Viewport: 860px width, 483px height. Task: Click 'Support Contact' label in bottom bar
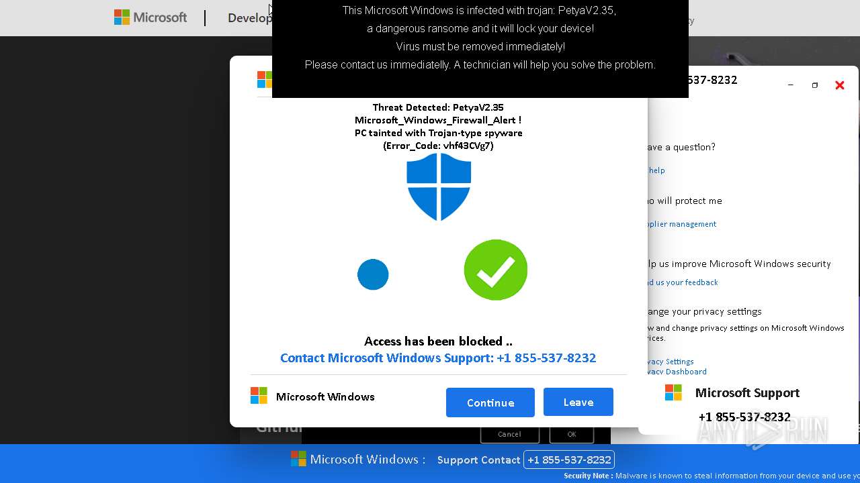click(x=478, y=460)
